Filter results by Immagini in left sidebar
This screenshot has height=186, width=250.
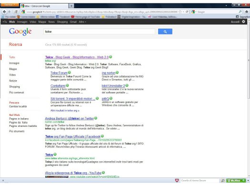pos(14,63)
